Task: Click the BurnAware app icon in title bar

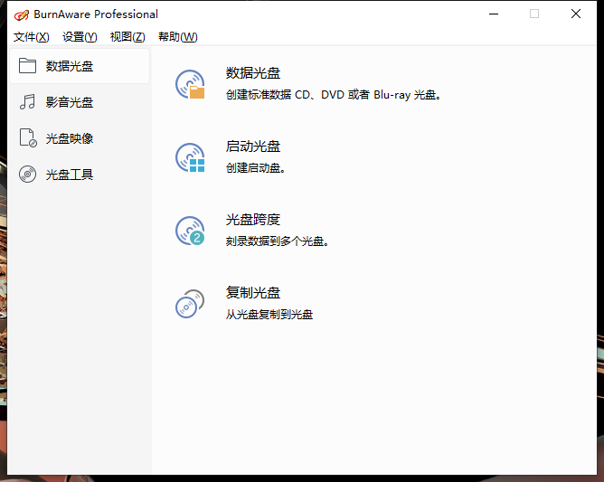Action: [x=21, y=14]
